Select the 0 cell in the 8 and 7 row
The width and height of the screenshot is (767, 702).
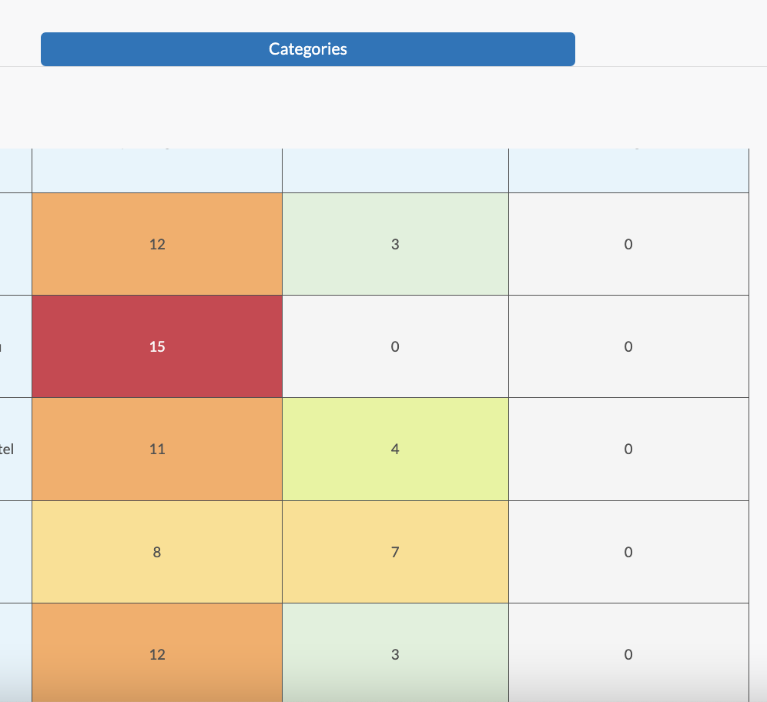pyautogui.click(x=628, y=552)
